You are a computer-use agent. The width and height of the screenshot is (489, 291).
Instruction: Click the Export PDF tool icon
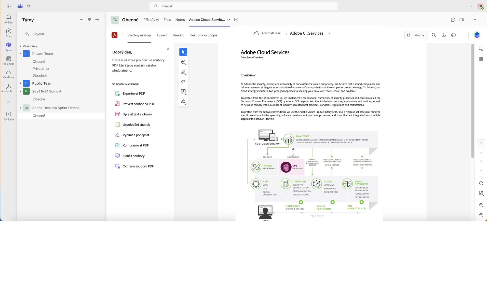click(117, 93)
